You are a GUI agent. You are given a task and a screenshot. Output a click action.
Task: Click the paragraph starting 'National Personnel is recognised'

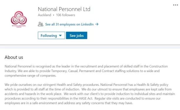tap(86, 71)
